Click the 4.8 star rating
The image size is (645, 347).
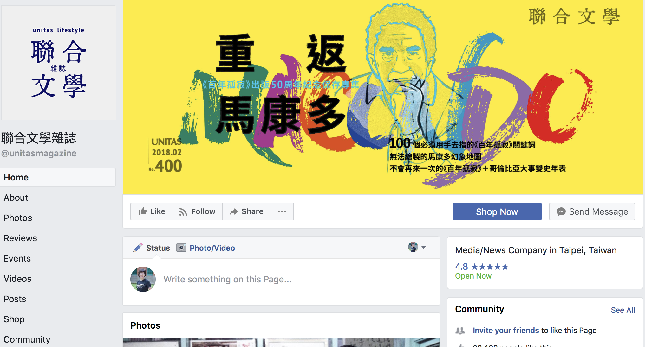481,267
